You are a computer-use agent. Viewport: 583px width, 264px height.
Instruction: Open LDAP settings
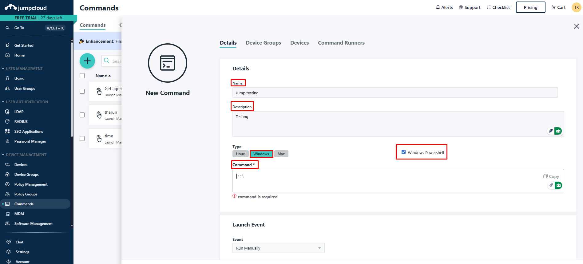(19, 112)
